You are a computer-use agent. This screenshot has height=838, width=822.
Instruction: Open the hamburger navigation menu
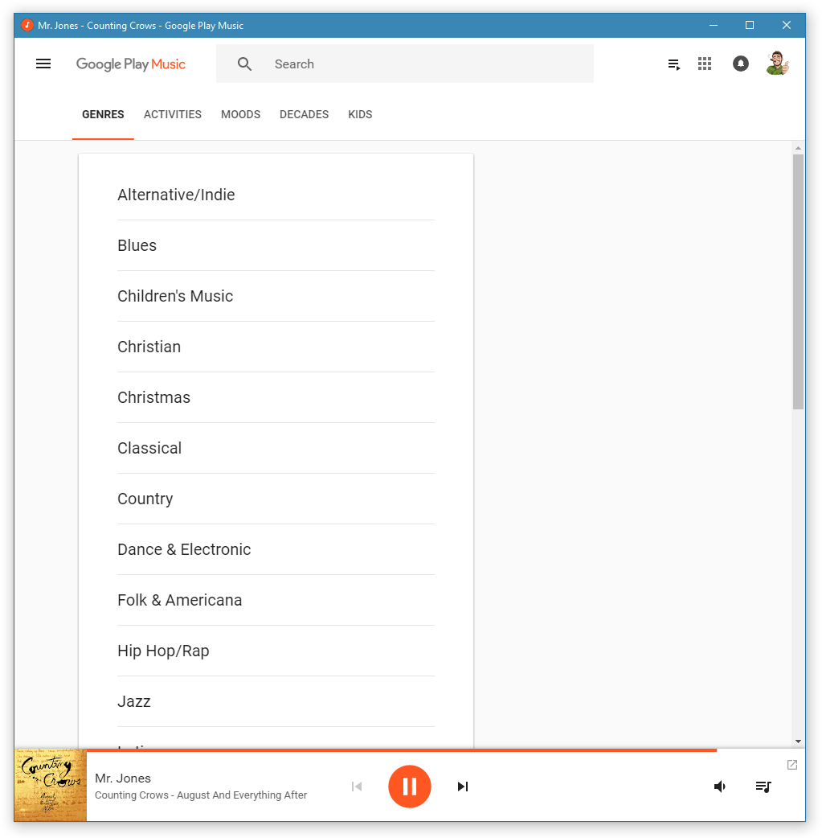point(43,64)
